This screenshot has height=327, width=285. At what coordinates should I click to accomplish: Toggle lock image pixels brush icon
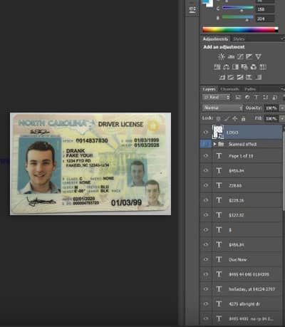pos(227,118)
